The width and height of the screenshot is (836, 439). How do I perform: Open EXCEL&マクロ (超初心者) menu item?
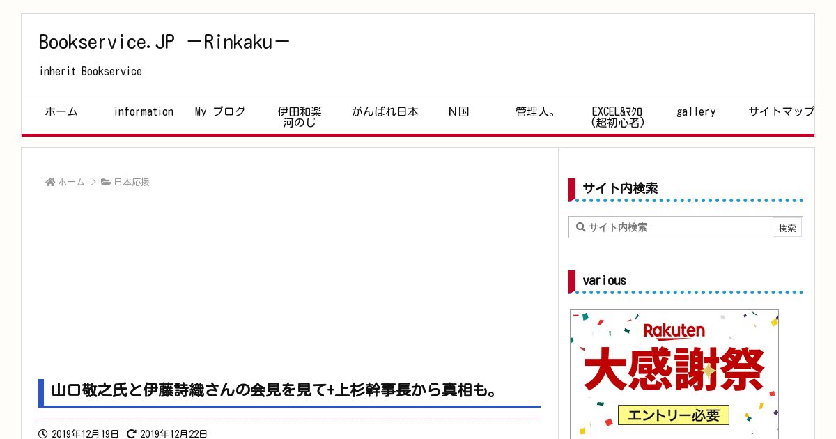(617, 117)
